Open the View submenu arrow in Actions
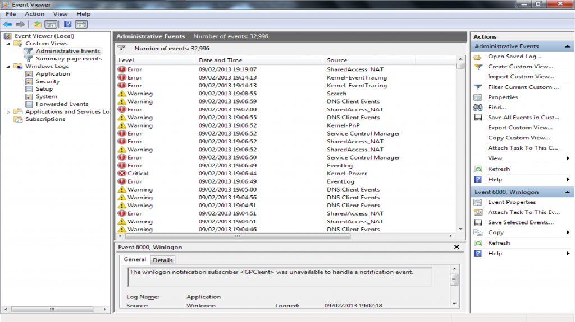 [568, 158]
